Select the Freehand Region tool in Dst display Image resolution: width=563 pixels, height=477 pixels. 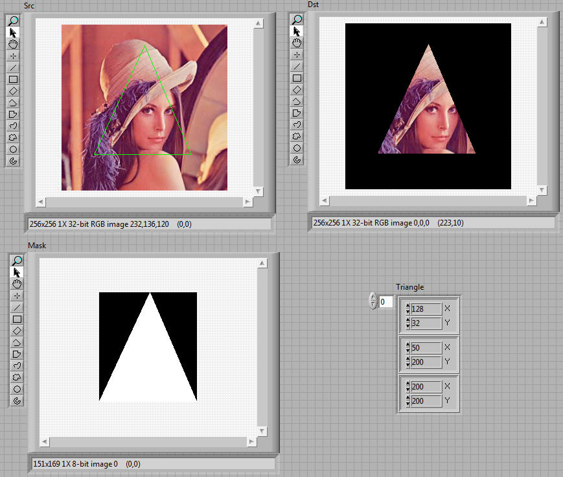pos(297,136)
